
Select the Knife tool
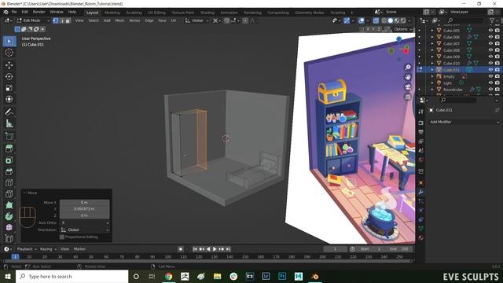pos(9,194)
